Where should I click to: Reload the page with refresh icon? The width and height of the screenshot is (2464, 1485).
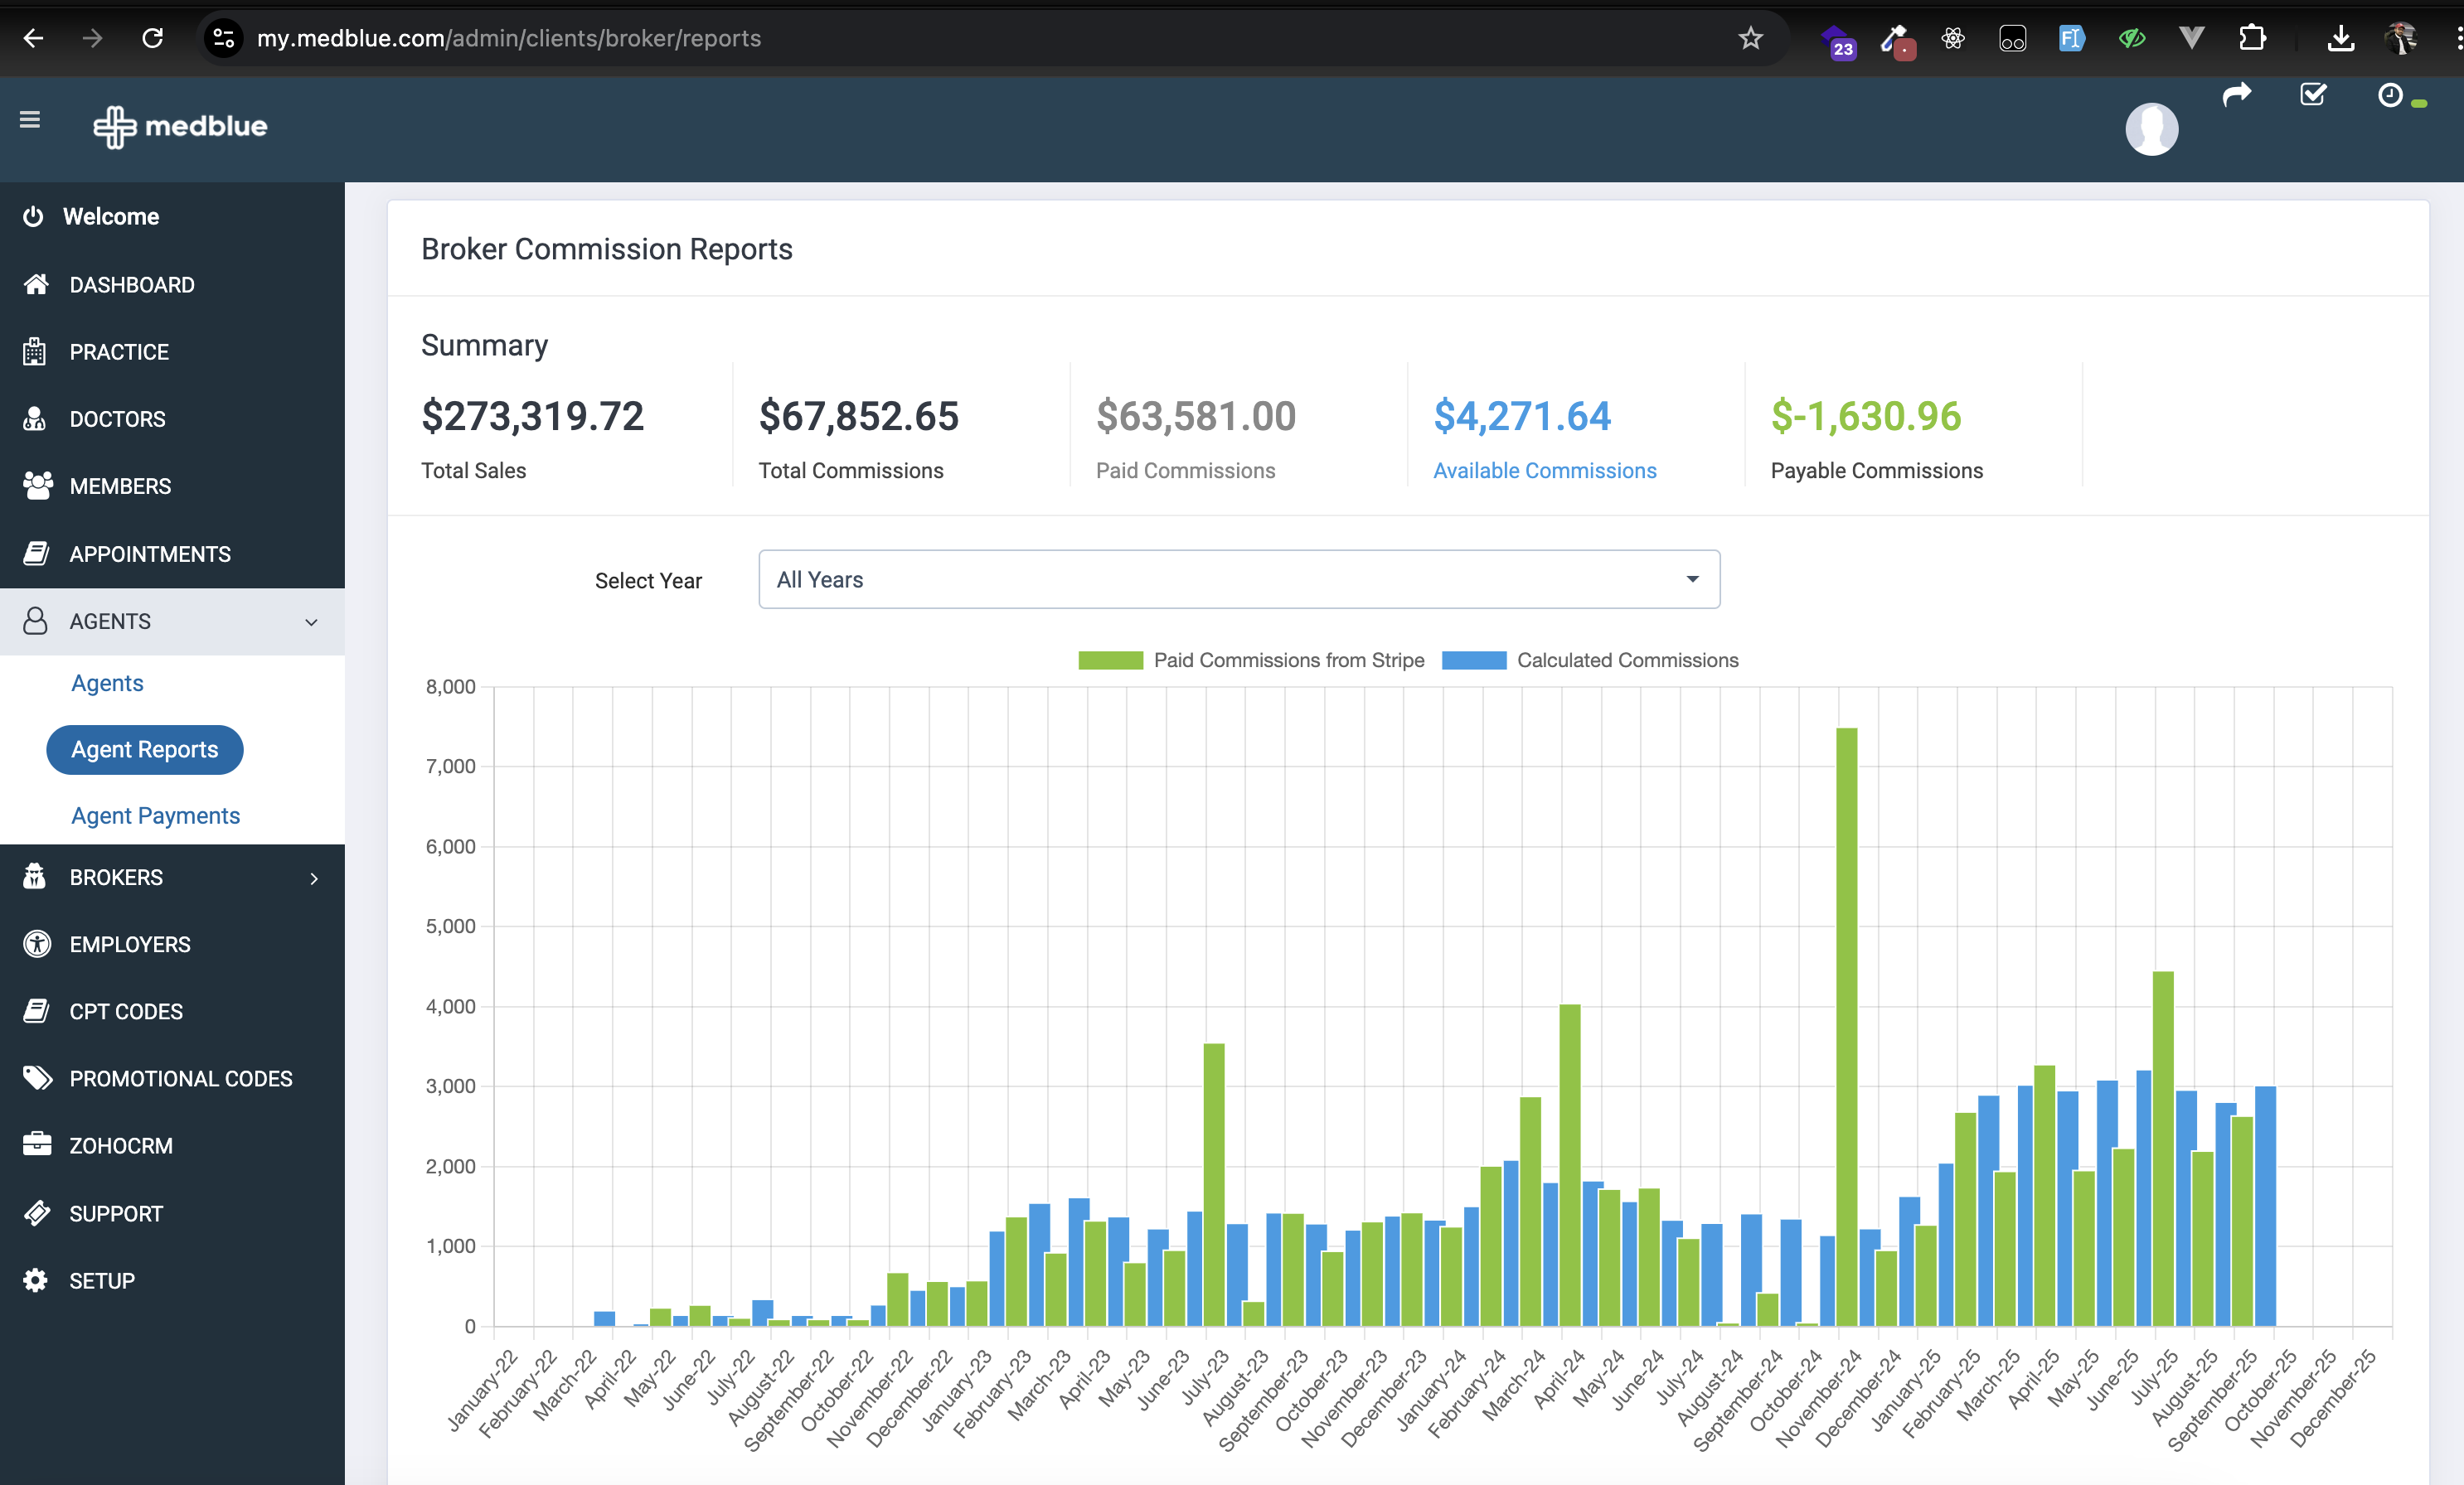pos(152,38)
